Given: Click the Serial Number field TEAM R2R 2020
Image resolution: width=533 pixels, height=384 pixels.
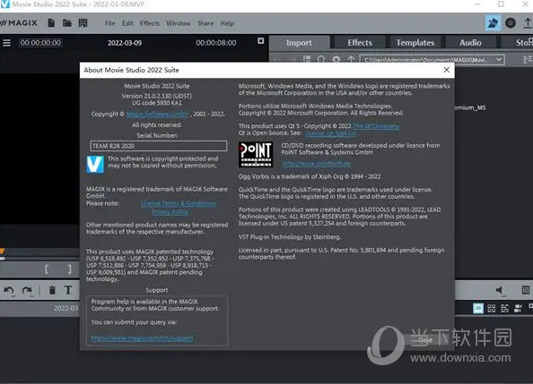Looking at the screenshot, I should [x=159, y=146].
